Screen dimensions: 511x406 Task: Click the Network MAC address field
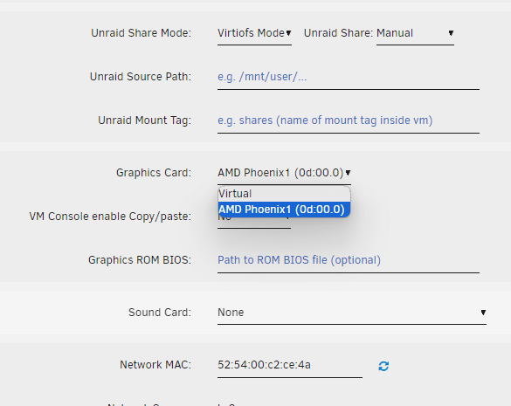tap(290, 365)
